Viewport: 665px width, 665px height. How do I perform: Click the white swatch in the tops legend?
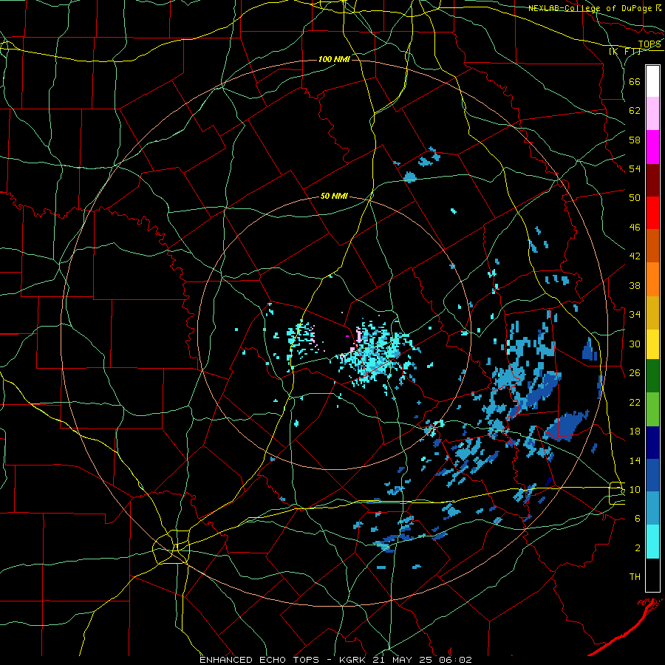click(x=652, y=81)
